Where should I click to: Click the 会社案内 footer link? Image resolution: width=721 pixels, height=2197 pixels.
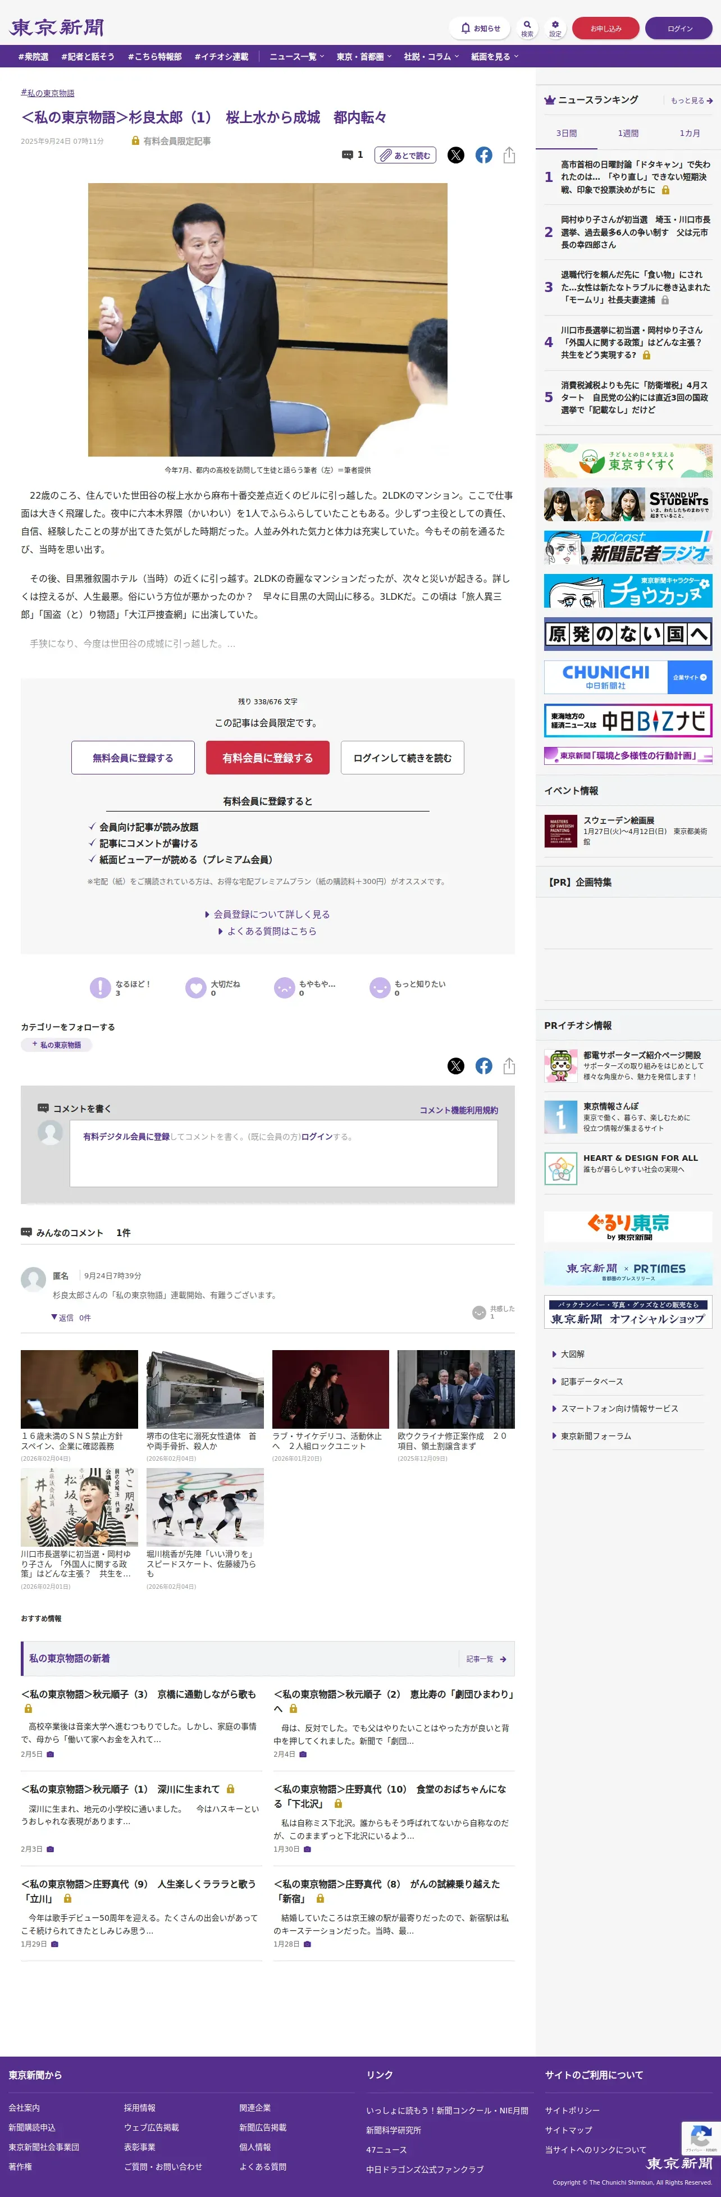pos(24,2108)
